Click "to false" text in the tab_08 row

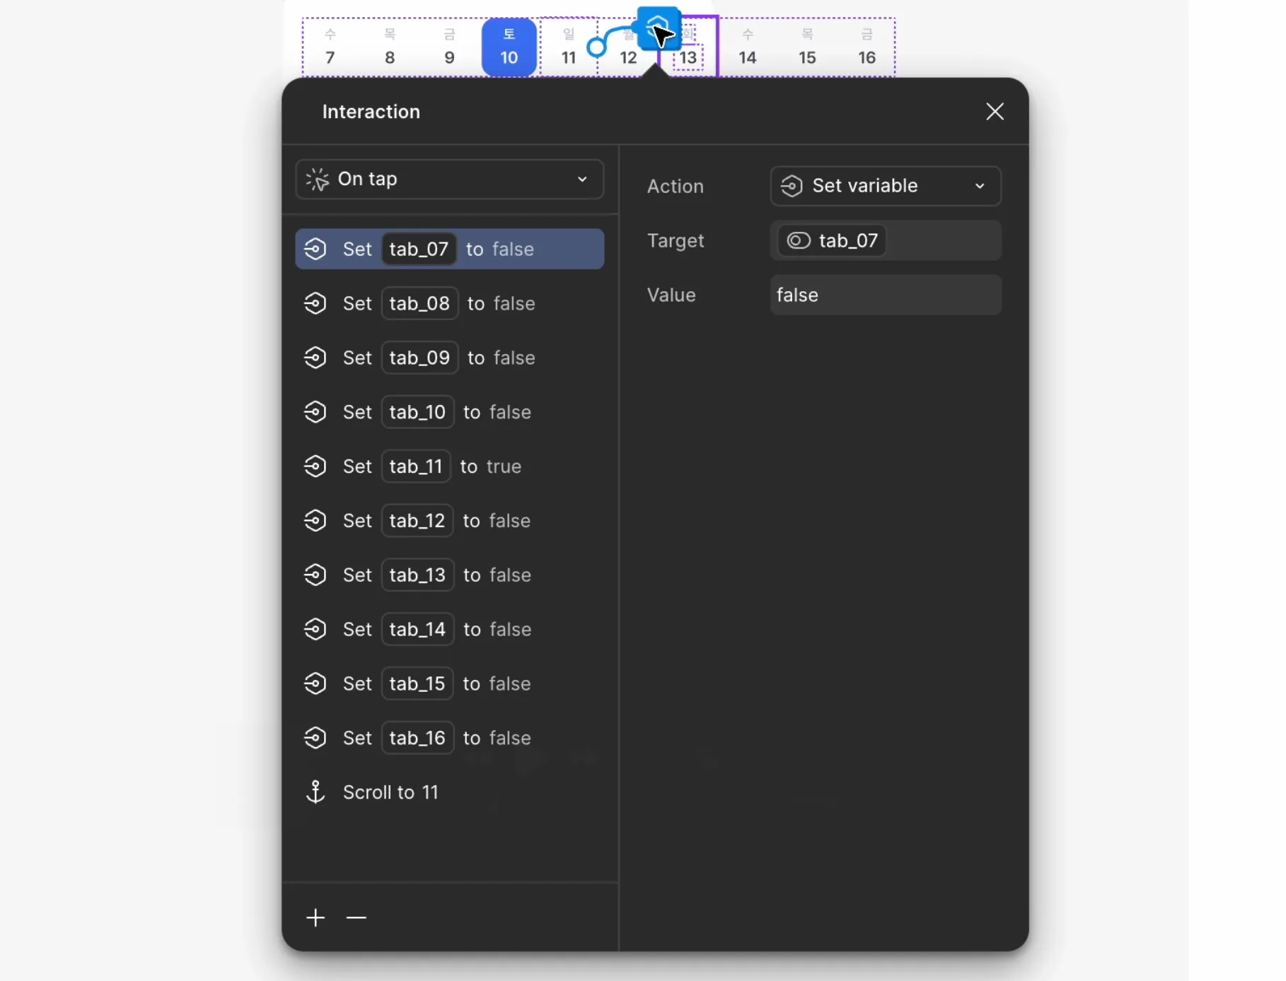[502, 303]
